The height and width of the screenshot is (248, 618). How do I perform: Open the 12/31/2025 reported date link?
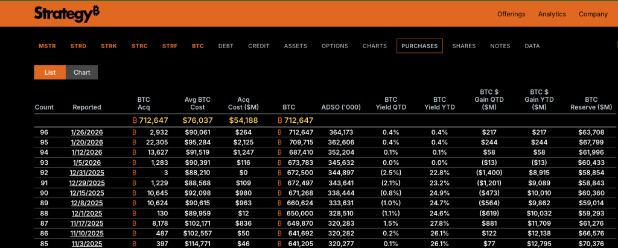click(x=87, y=173)
